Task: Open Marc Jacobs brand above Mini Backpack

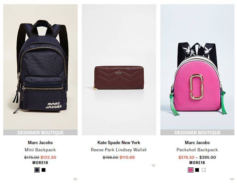Action: tap(40, 142)
